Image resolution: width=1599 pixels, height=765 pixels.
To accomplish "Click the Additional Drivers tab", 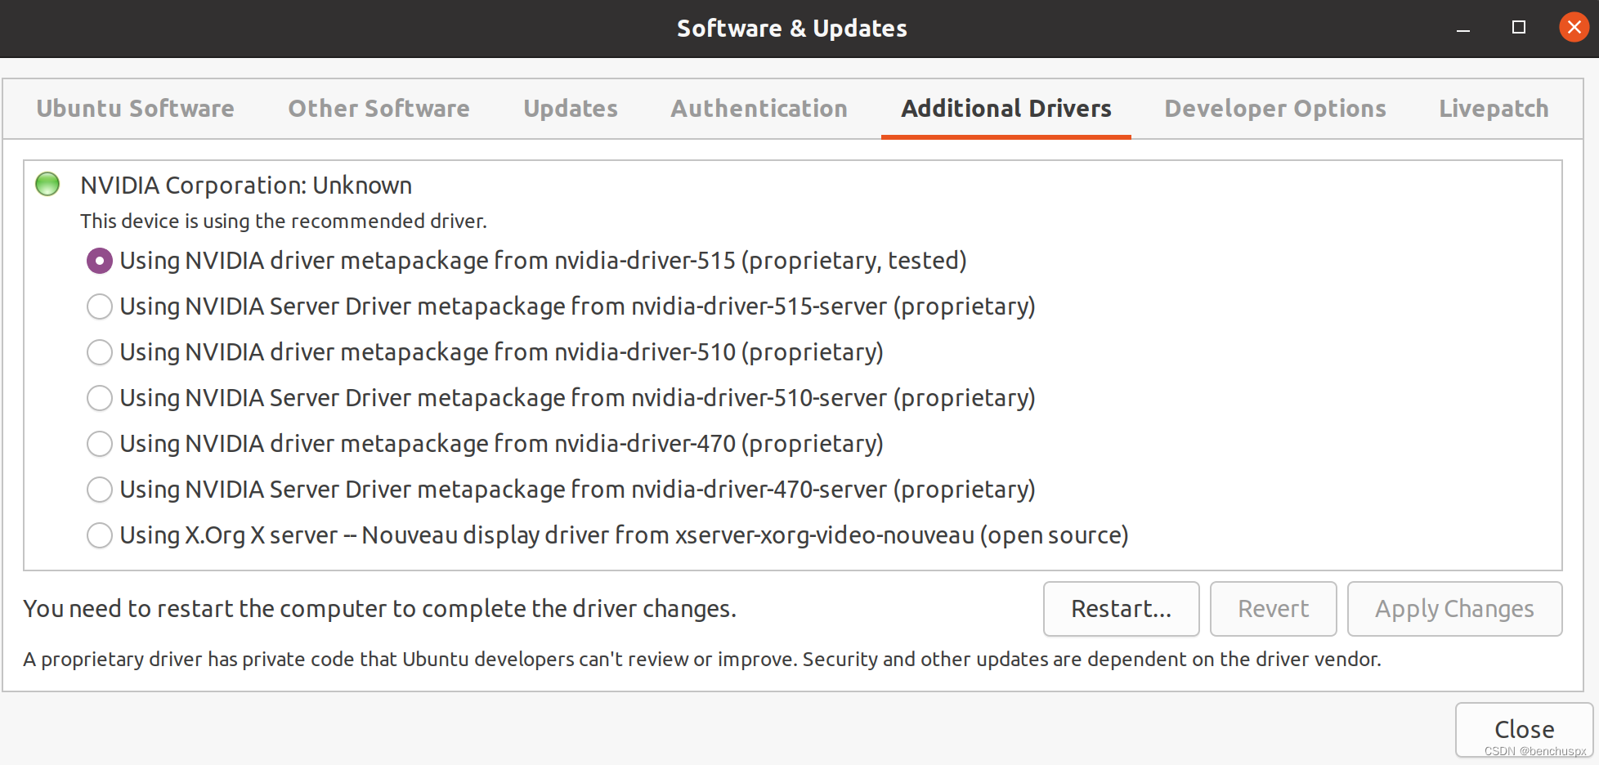I will click(x=1006, y=109).
